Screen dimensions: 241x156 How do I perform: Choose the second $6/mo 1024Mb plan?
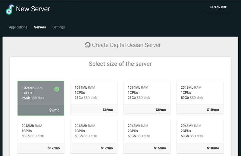[147, 98]
